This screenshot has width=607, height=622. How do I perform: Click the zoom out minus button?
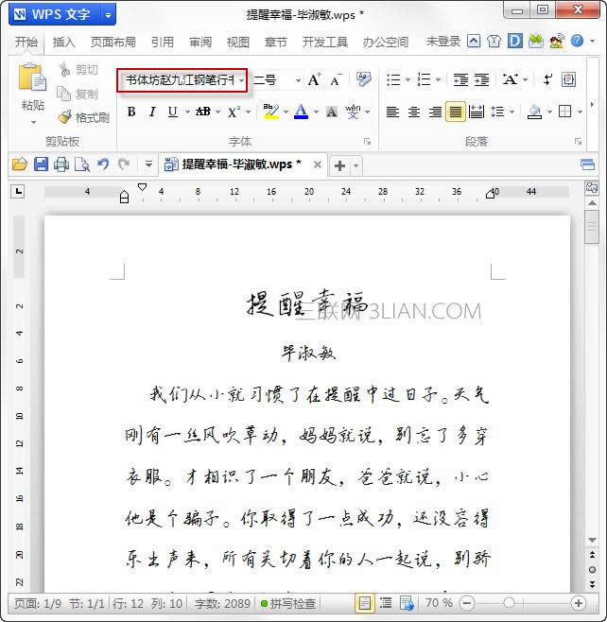point(467,603)
